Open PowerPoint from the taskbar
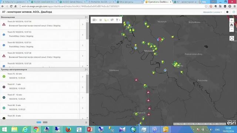 [90, 130]
